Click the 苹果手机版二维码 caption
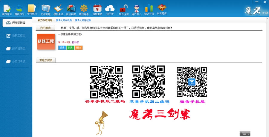The width and height of the screenshot is (269, 137). (149, 102)
